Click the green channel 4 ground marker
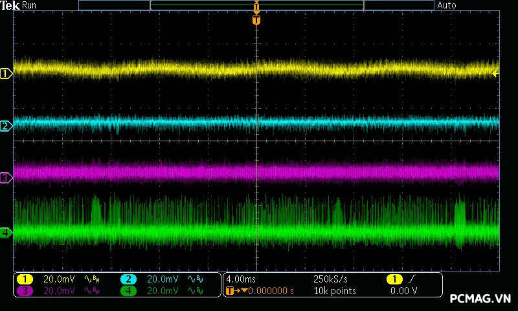Image resolution: width=518 pixels, height=311 pixels. 6,232
